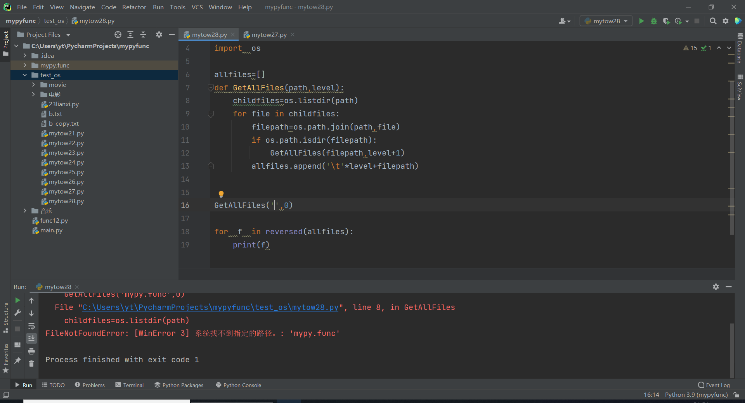Expand the mypy.func folder
This screenshot has height=403, width=745.
click(x=25, y=65)
